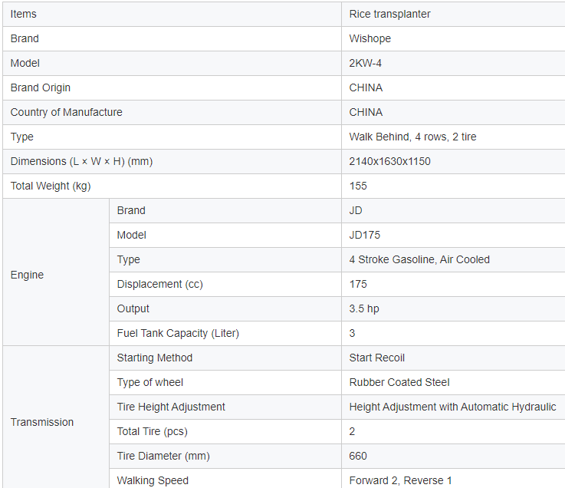The image size is (565, 488).
Task: Select 'Height Adjustment with Automatic Hydraulic' value
Action: [x=452, y=407]
